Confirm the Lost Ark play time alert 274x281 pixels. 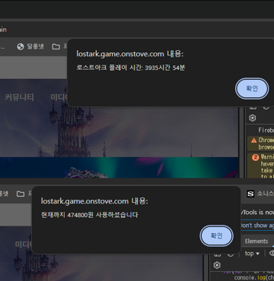pyautogui.click(x=252, y=88)
